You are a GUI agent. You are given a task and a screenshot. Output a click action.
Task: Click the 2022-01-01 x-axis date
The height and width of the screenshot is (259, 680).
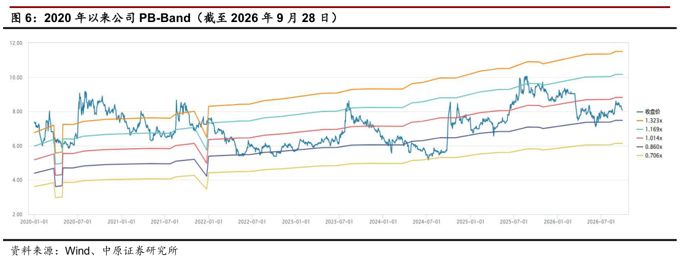pos(208,221)
